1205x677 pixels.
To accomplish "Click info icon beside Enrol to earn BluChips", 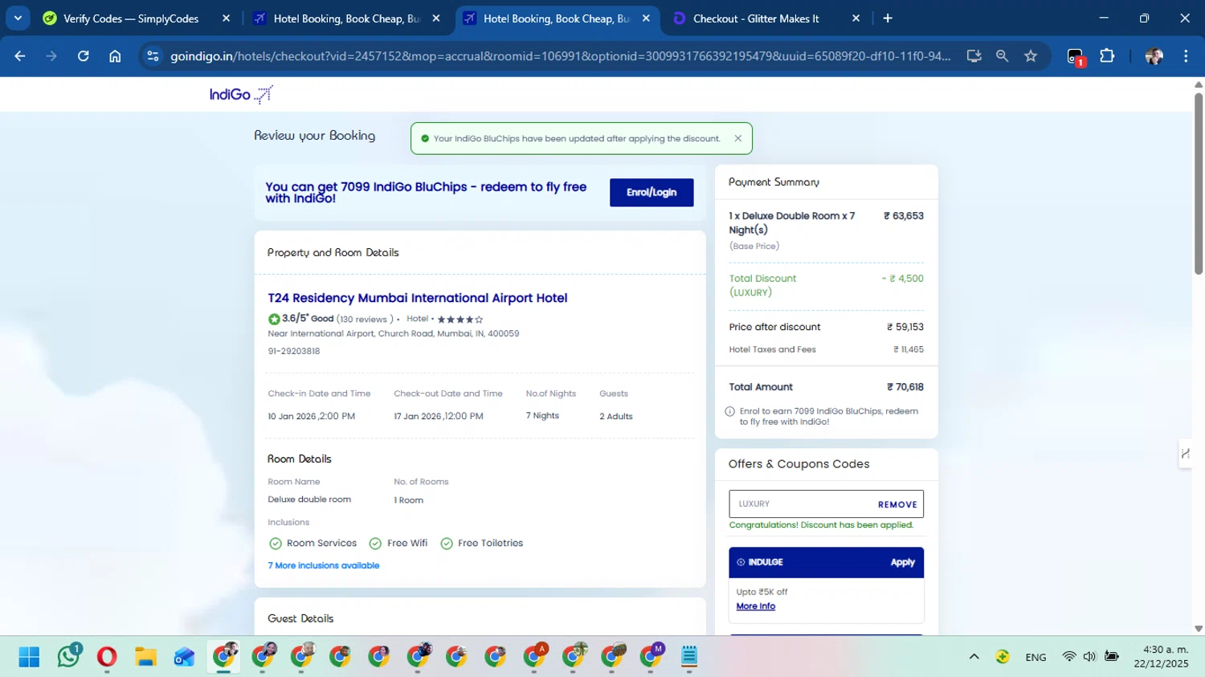I will click(x=730, y=411).
